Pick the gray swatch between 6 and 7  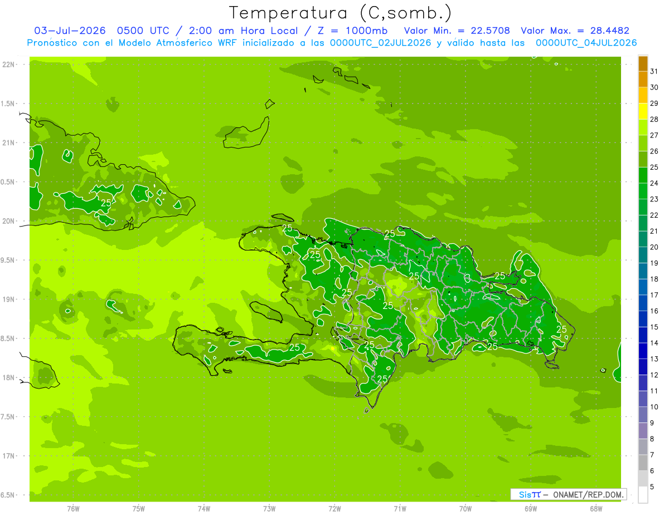643,463
